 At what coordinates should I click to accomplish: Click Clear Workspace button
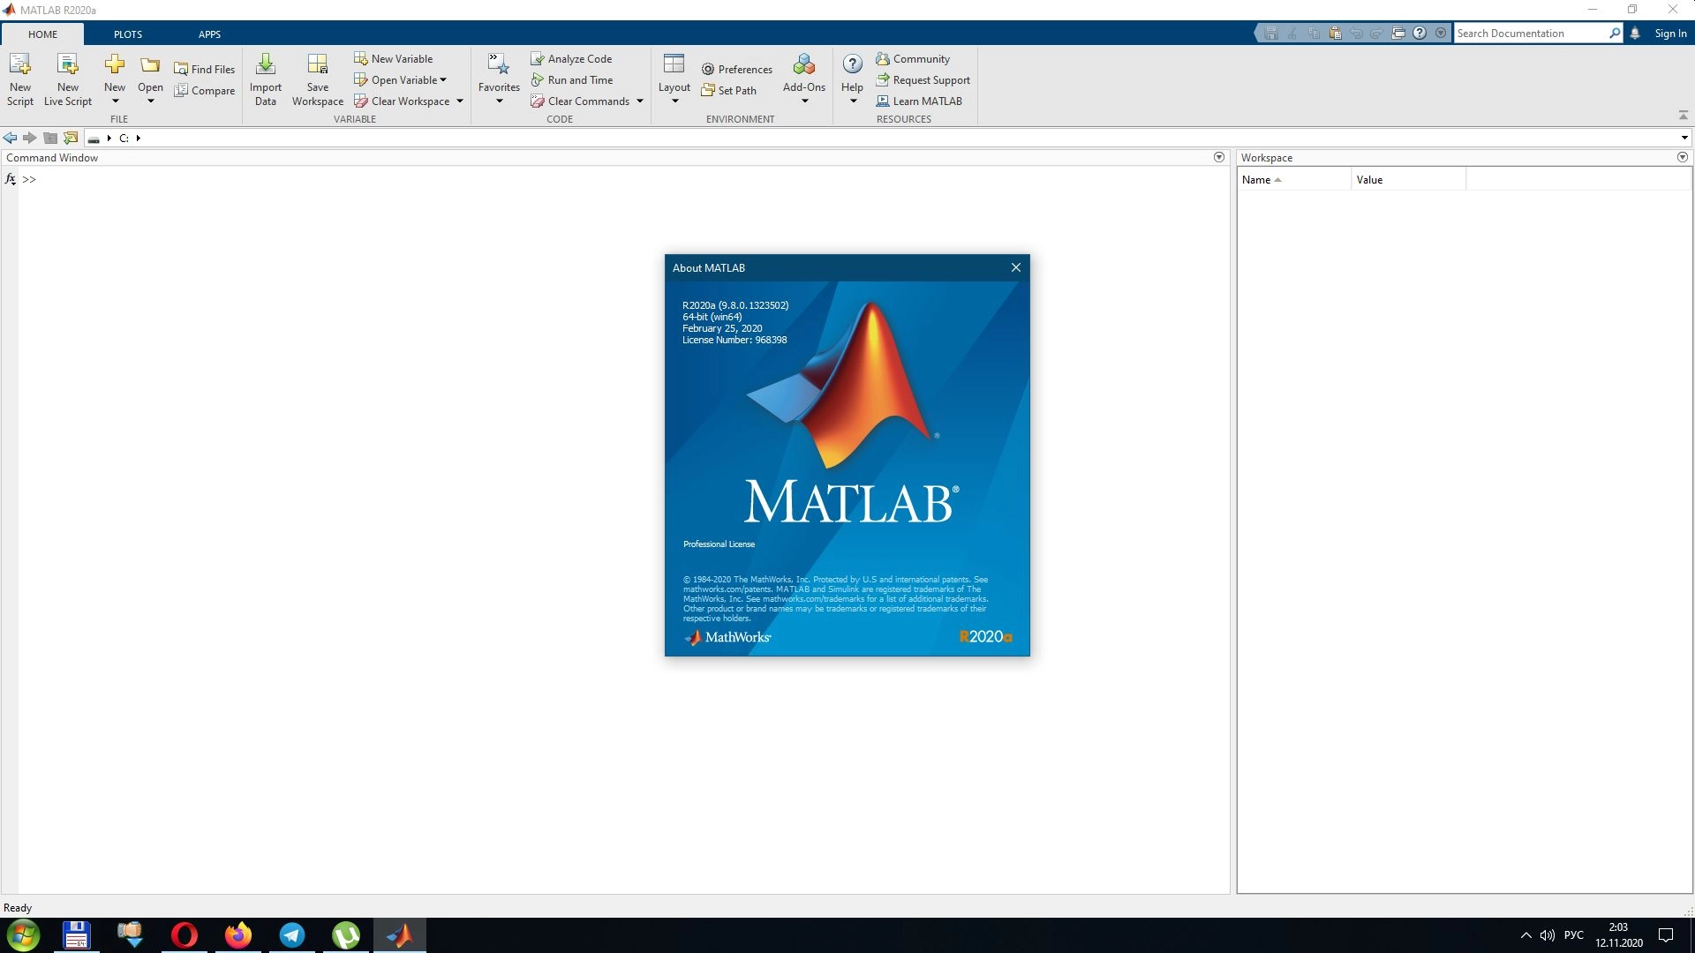403,101
